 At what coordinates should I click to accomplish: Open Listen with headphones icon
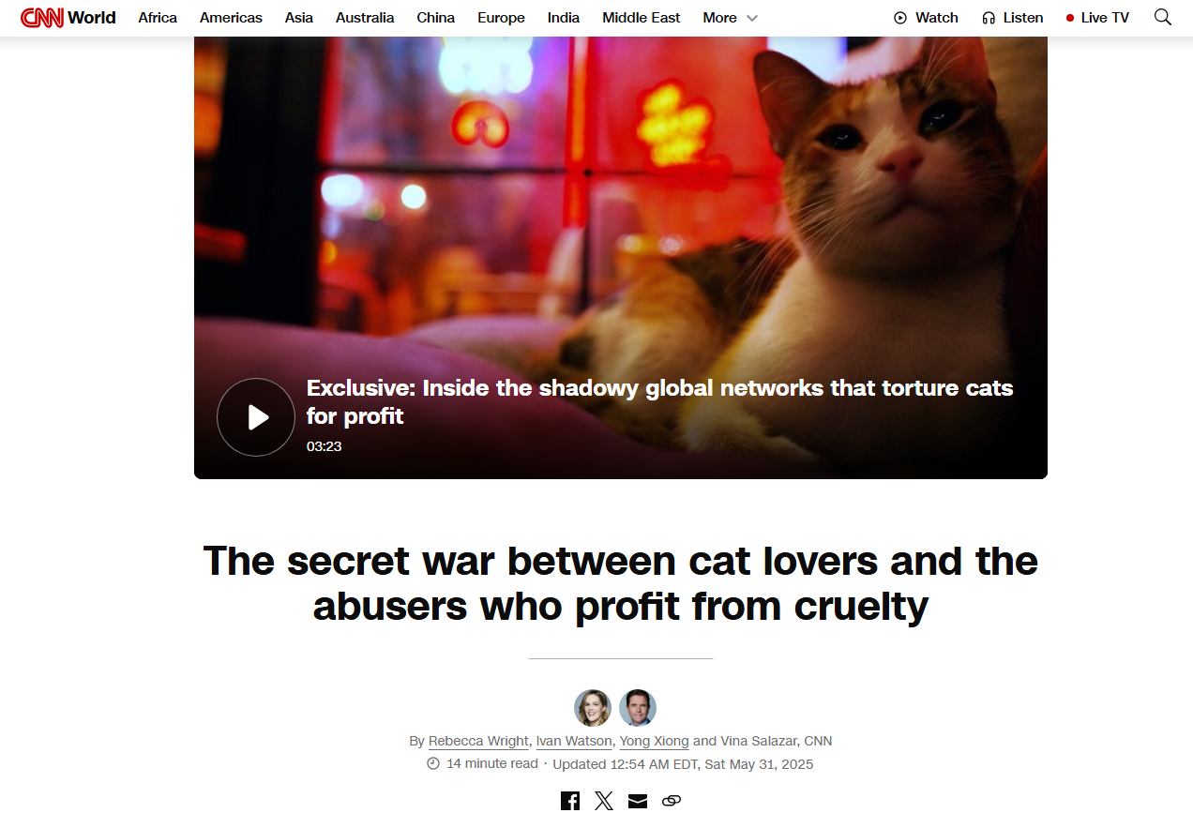(x=1012, y=18)
